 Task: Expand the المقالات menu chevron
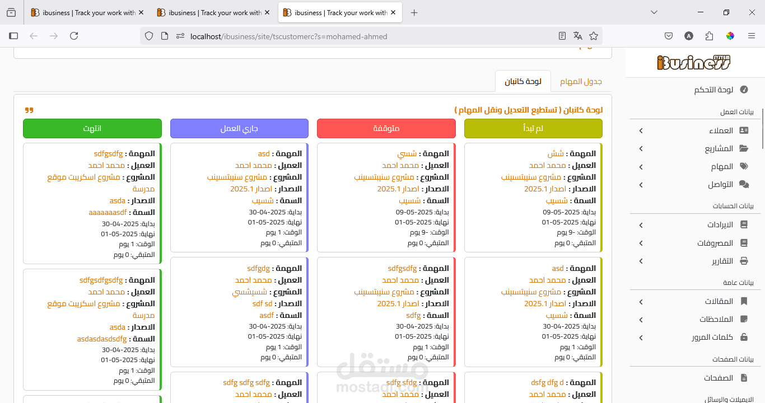click(x=641, y=301)
